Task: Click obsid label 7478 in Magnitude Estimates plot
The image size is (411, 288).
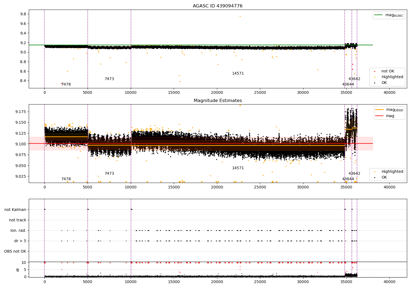Action: 66,179
